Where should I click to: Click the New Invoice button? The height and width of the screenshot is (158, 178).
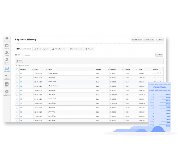pyautogui.click(x=137, y=40)
